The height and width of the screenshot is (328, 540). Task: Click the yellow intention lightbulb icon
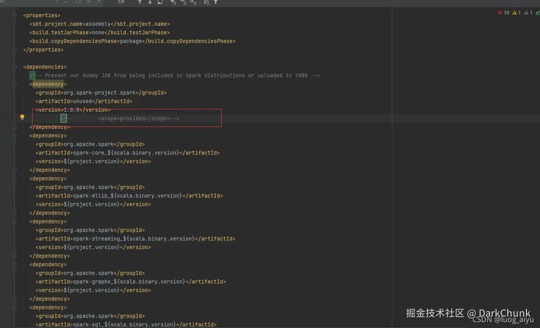[x=22, y=117]
